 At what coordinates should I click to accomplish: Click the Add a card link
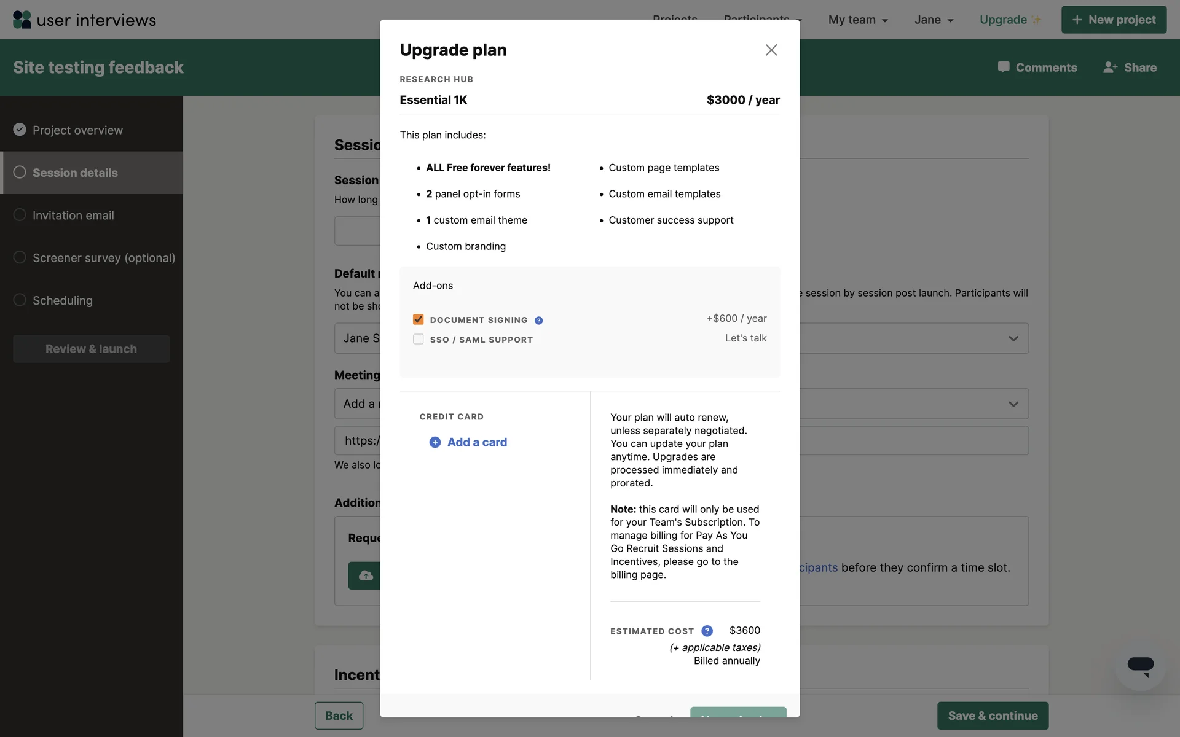point(477,442)
